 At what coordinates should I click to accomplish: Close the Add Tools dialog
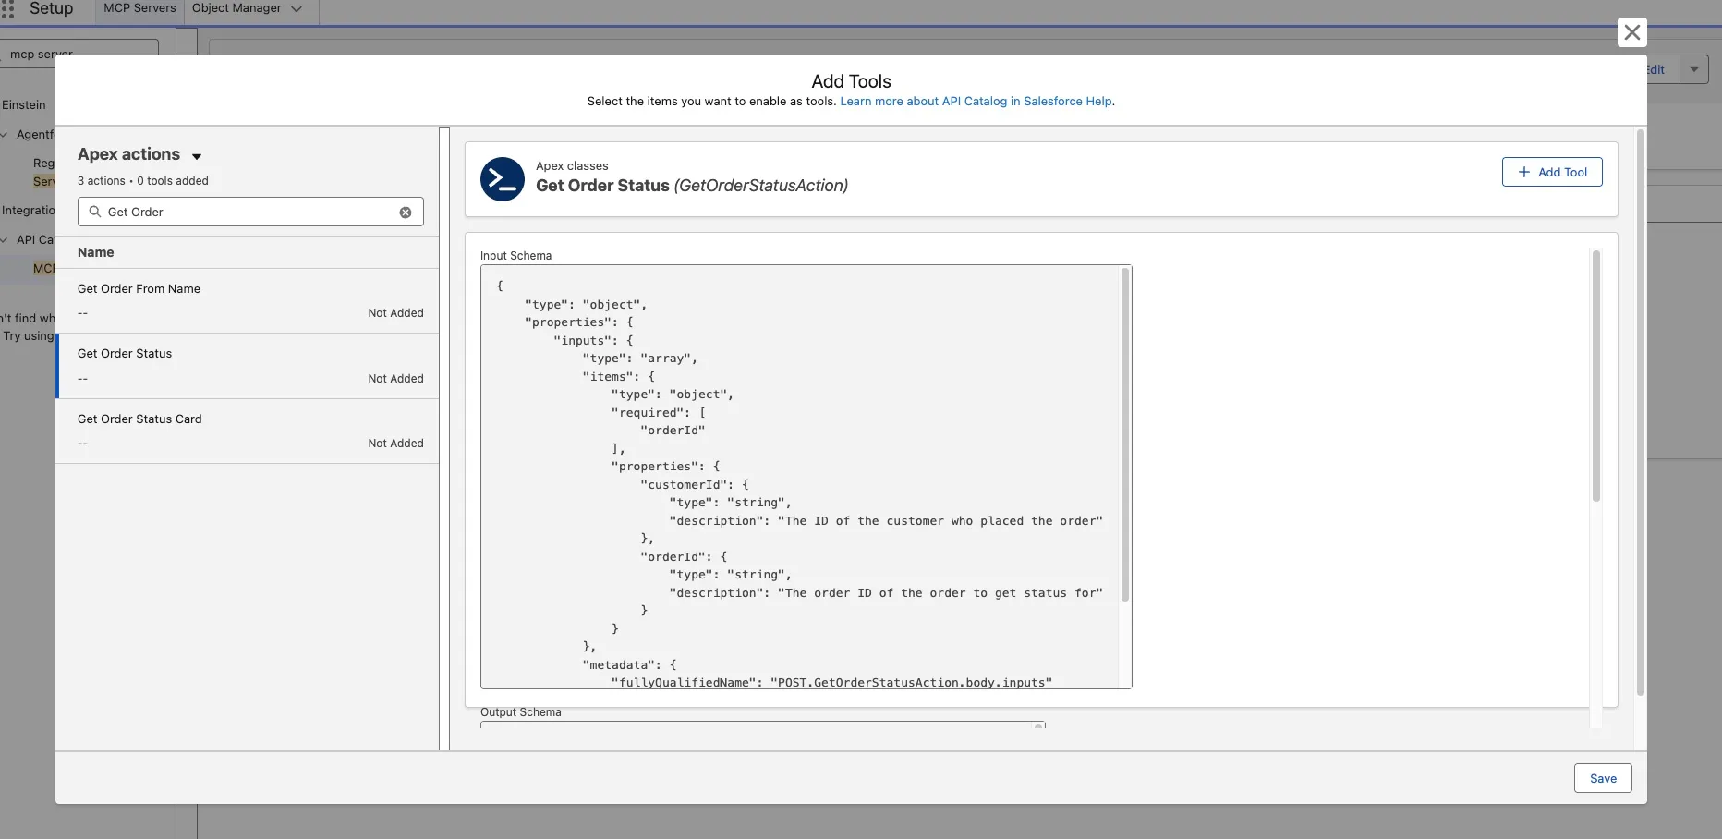tap(1632, 32)
